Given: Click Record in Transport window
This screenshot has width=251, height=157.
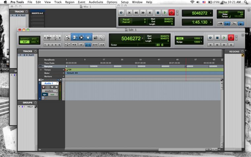Looking at the screenshot, I should click(172, 13).
